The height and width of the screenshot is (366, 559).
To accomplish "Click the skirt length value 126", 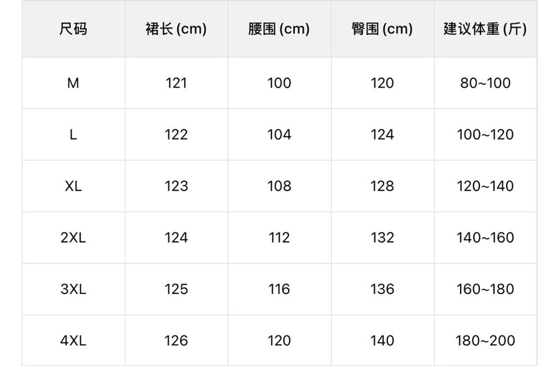I will [x=176, y=341].
